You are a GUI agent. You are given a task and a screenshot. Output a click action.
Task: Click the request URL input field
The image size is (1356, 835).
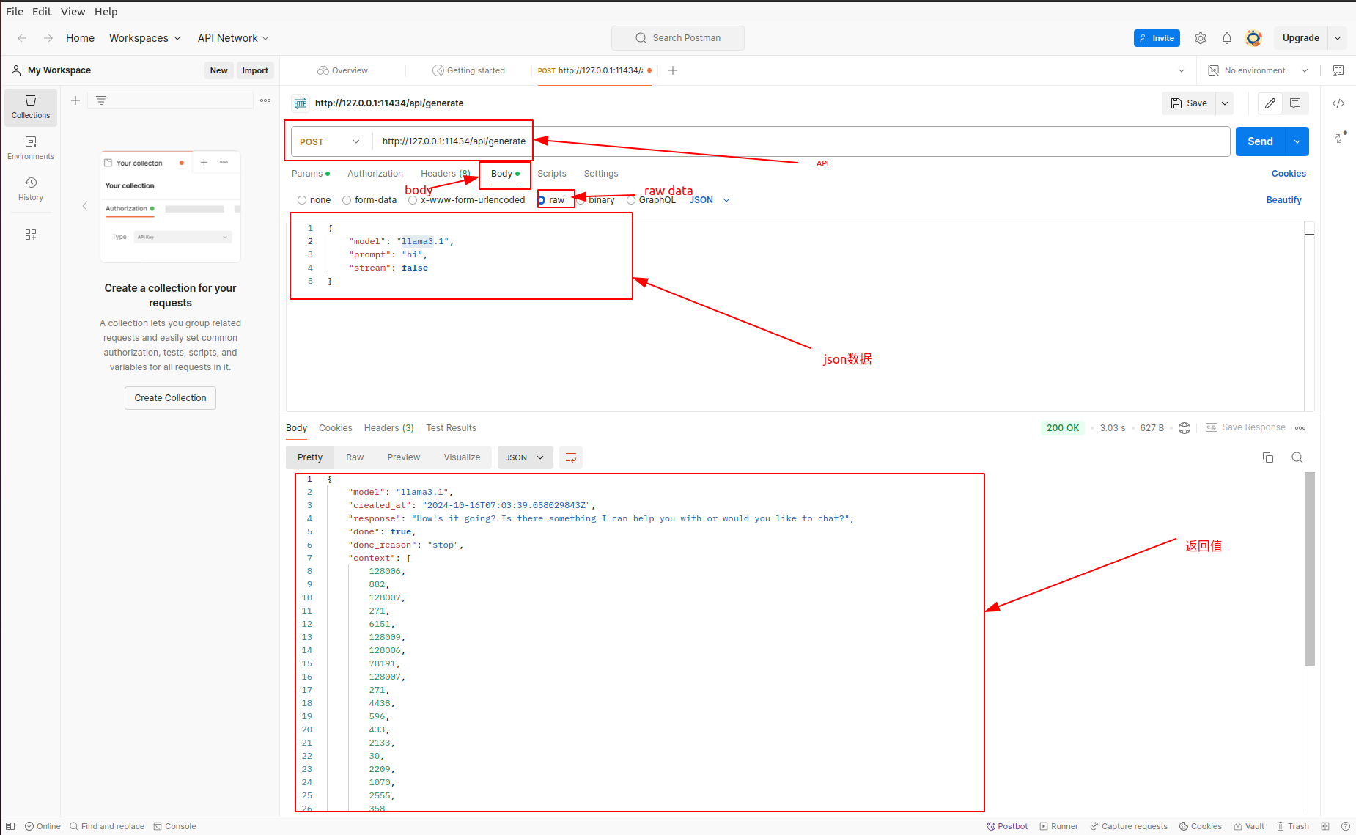point(801,141)
